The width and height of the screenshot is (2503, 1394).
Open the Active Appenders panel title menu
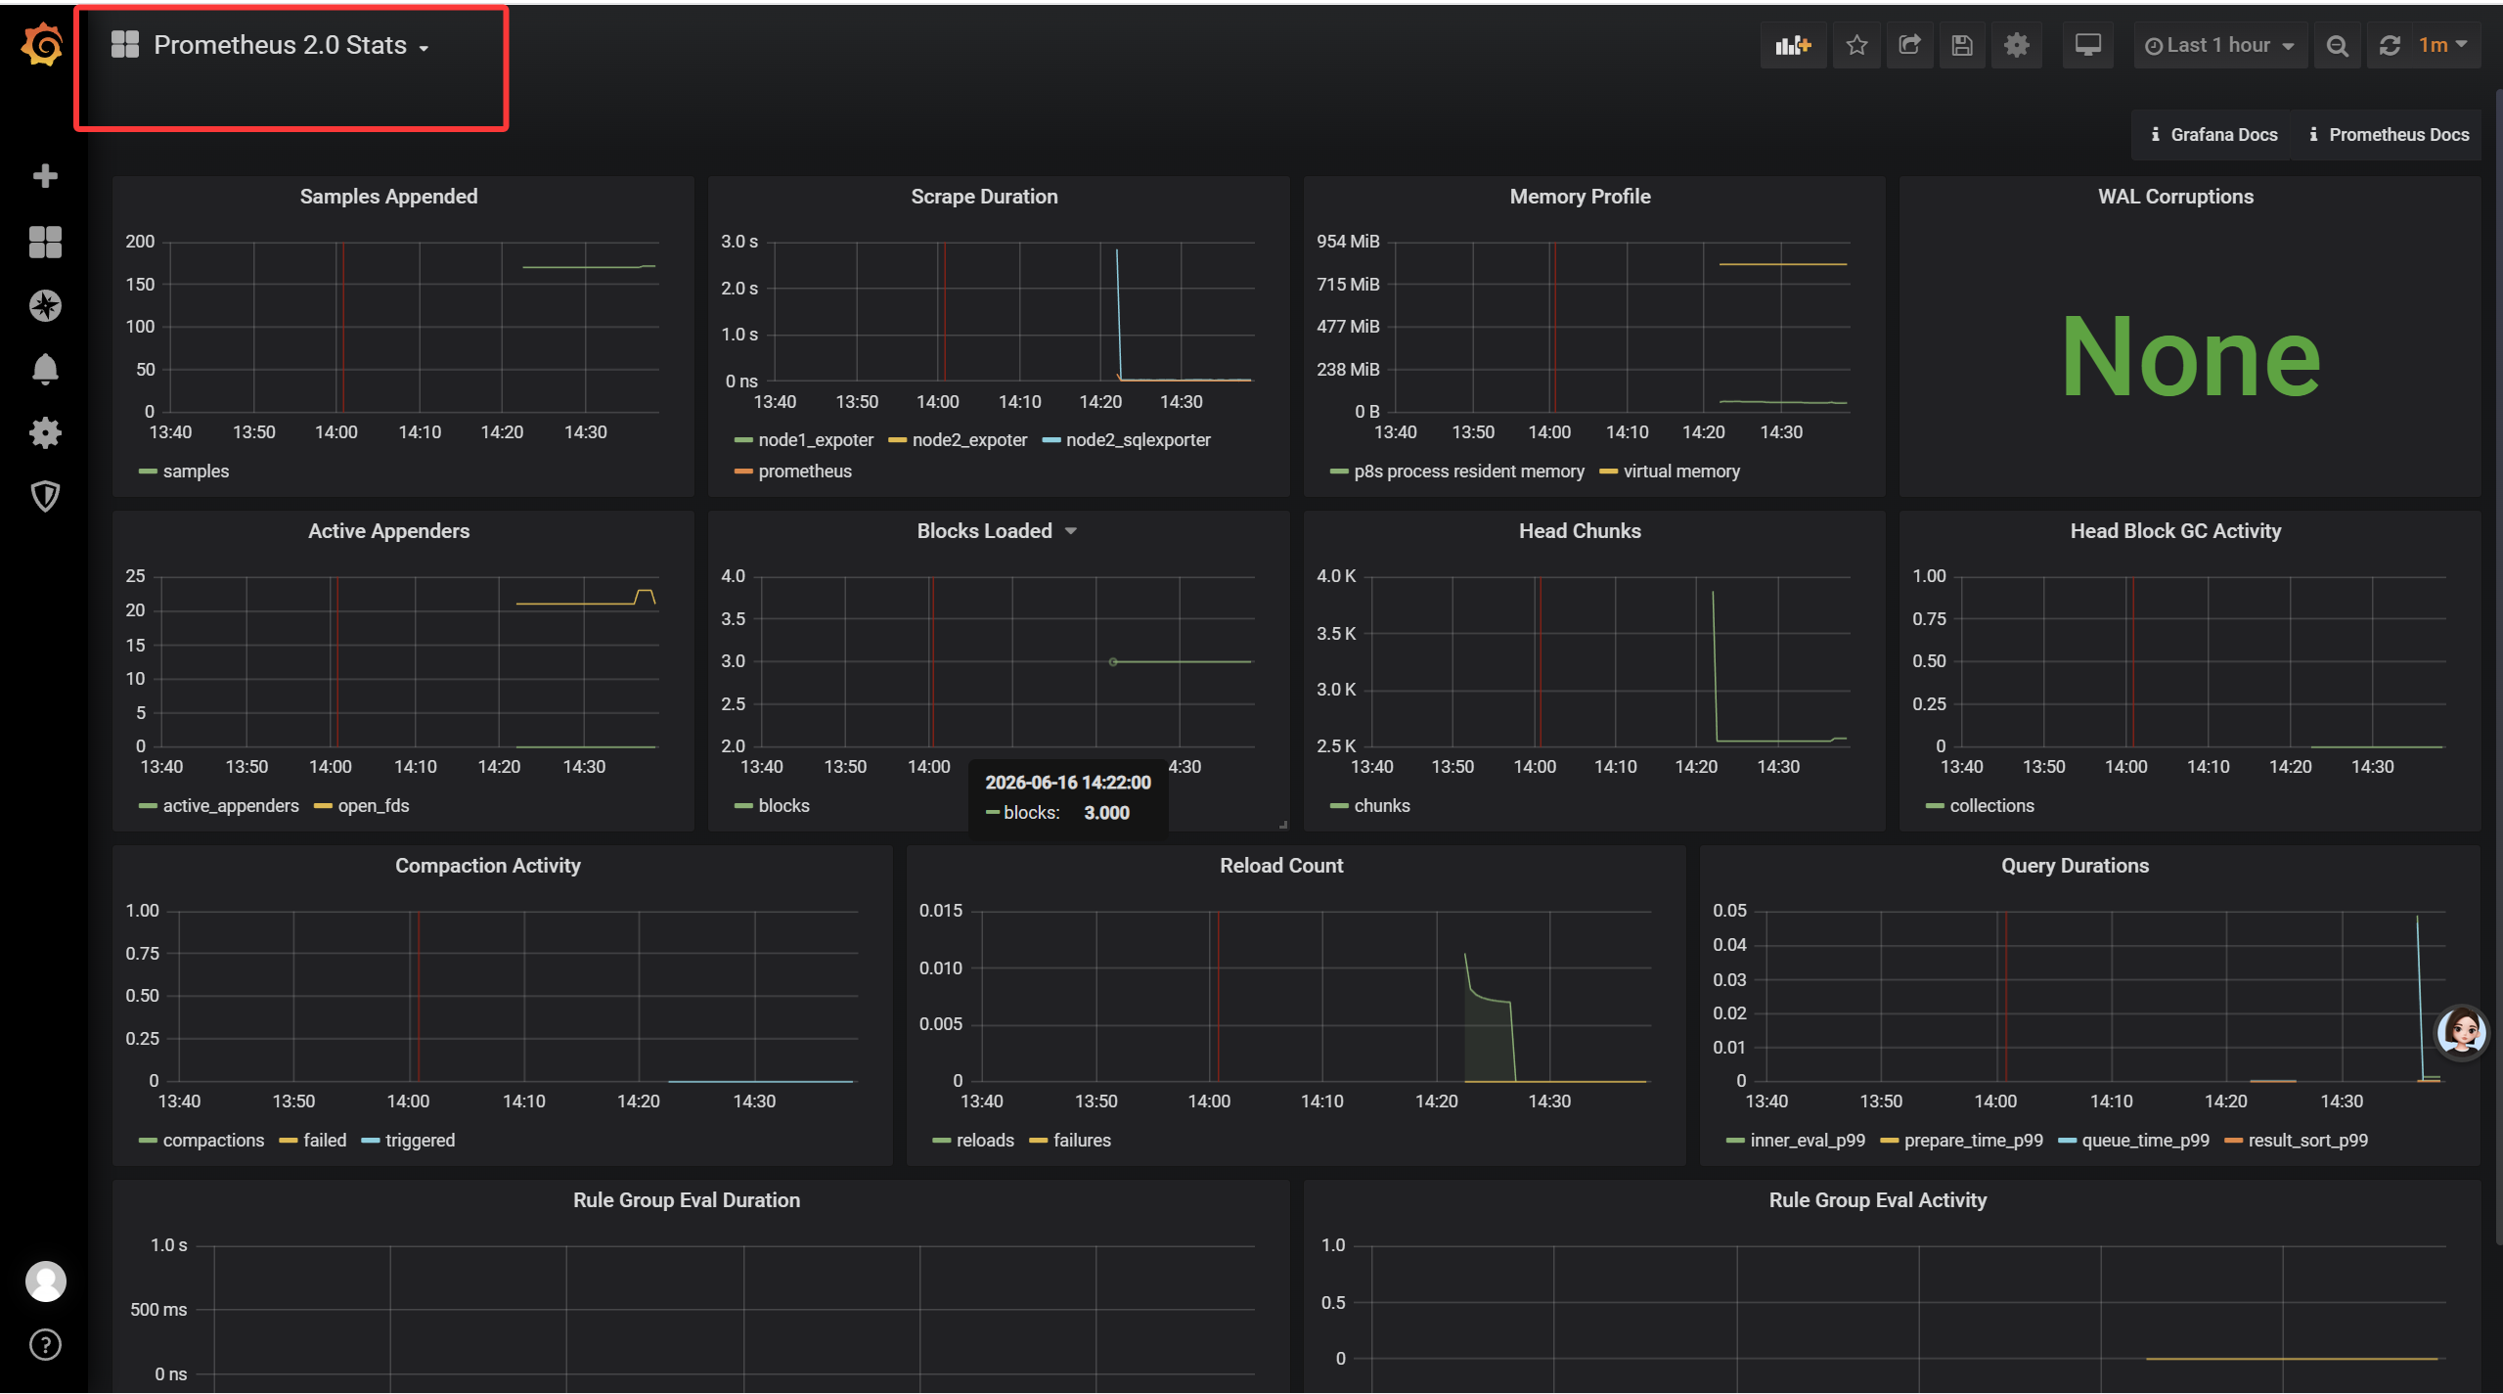[388, 530]
